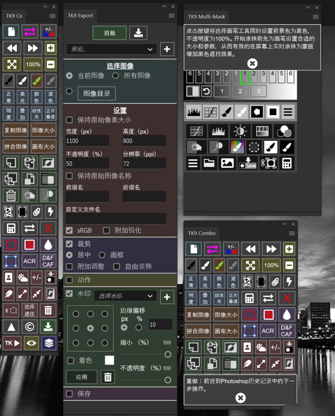This screenshot has width=335, height=416.
Task: Click the 不透明度 opacity slider in watermark settings
Action: pos(168,380)
